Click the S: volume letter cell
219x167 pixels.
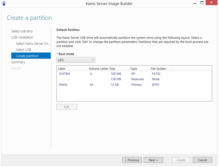click(91, 74)
